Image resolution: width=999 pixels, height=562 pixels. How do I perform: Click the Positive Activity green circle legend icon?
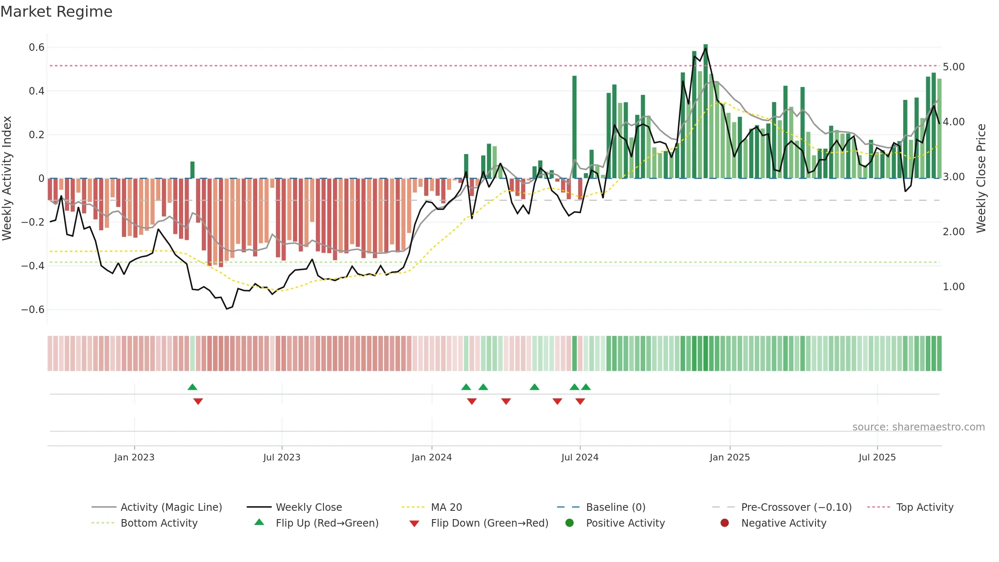point(569,523)
